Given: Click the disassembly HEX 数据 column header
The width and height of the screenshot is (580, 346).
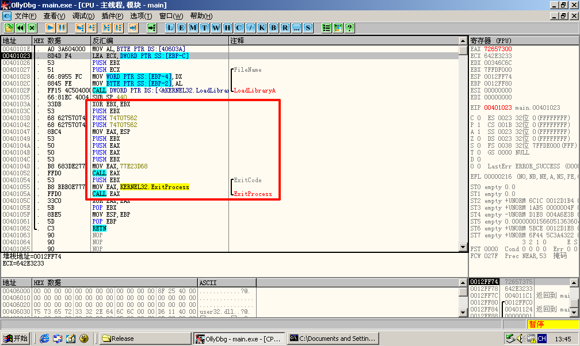Looking at the screenshot, I should pos(62,41).
